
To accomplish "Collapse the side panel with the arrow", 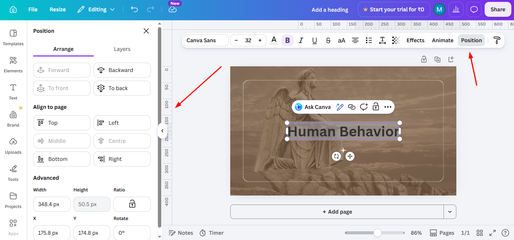I will click(x=162, y=131).
